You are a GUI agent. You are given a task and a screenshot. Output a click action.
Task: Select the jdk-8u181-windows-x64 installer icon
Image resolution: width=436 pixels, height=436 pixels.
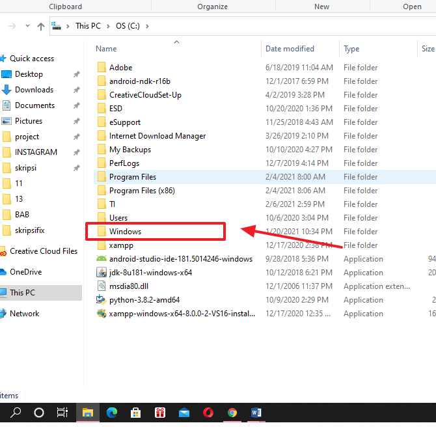pos(102,272)
